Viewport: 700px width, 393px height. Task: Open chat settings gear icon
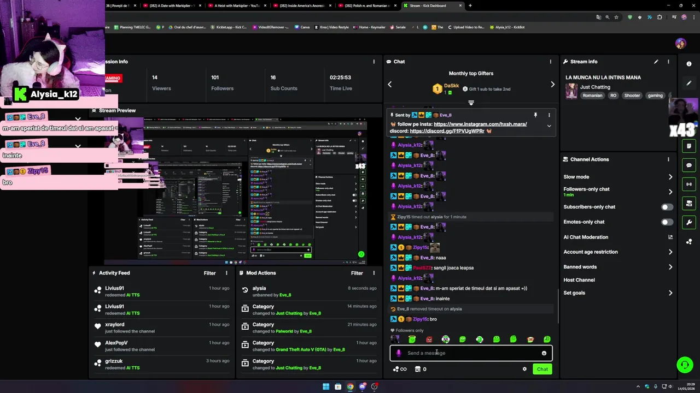524,369
